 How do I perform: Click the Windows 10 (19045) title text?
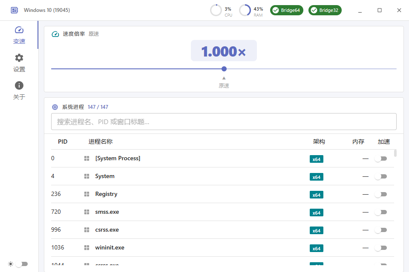click(x=47, y=10)
